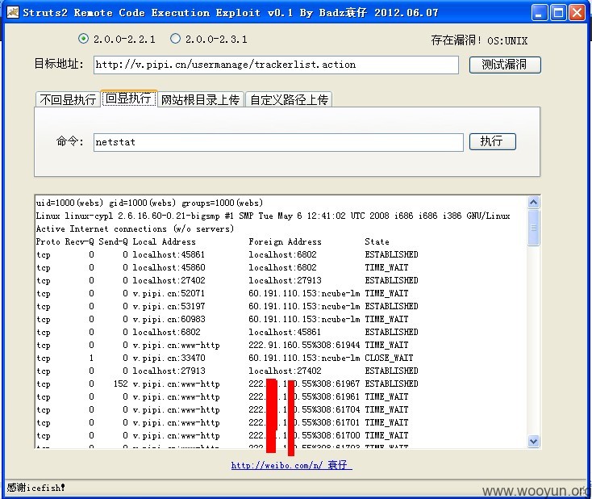Screen dimensions: 592x499
Task: Click the 命令 label
Action: point(70,141)
